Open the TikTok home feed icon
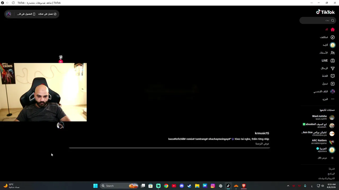The height and width of the screenshot is (190, 339). [x=333, y=30]
